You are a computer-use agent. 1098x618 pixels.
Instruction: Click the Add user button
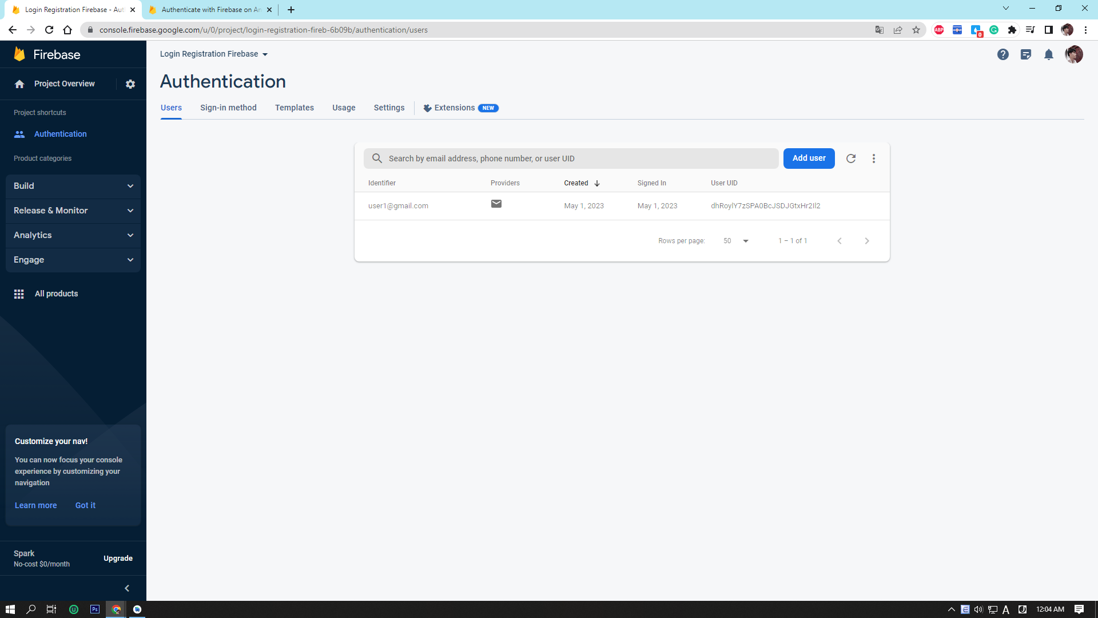point(809,158)
